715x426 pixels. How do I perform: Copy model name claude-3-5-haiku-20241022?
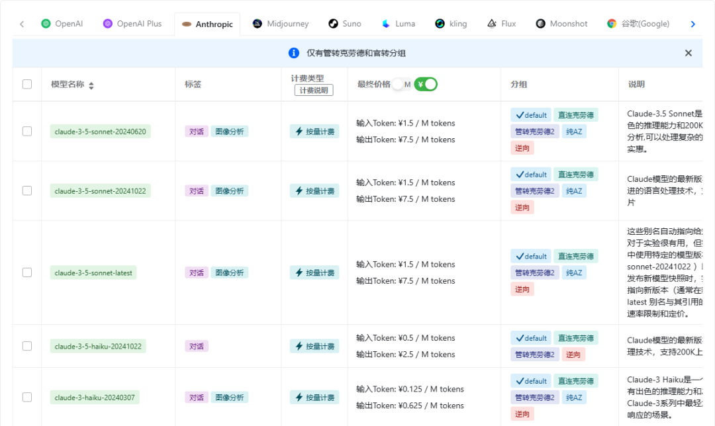(x=99, y=346)
